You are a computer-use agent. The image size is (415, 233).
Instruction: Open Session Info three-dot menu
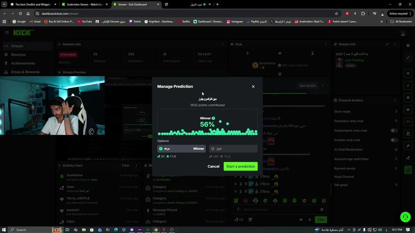[x=222, y=44]
